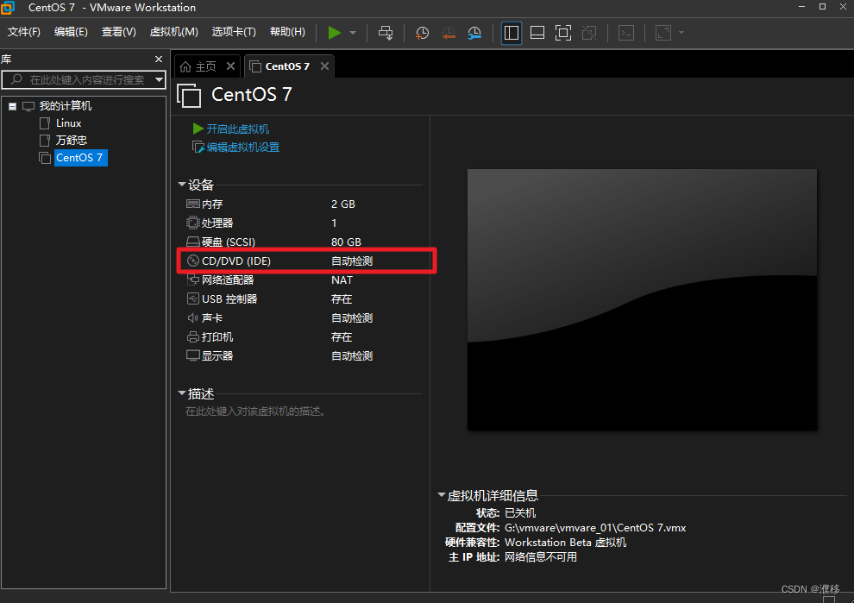Screen dimensions: 854x603
Task: Click the CD/DVD (IDE) disc icon
Action: [x=193, y=261]
